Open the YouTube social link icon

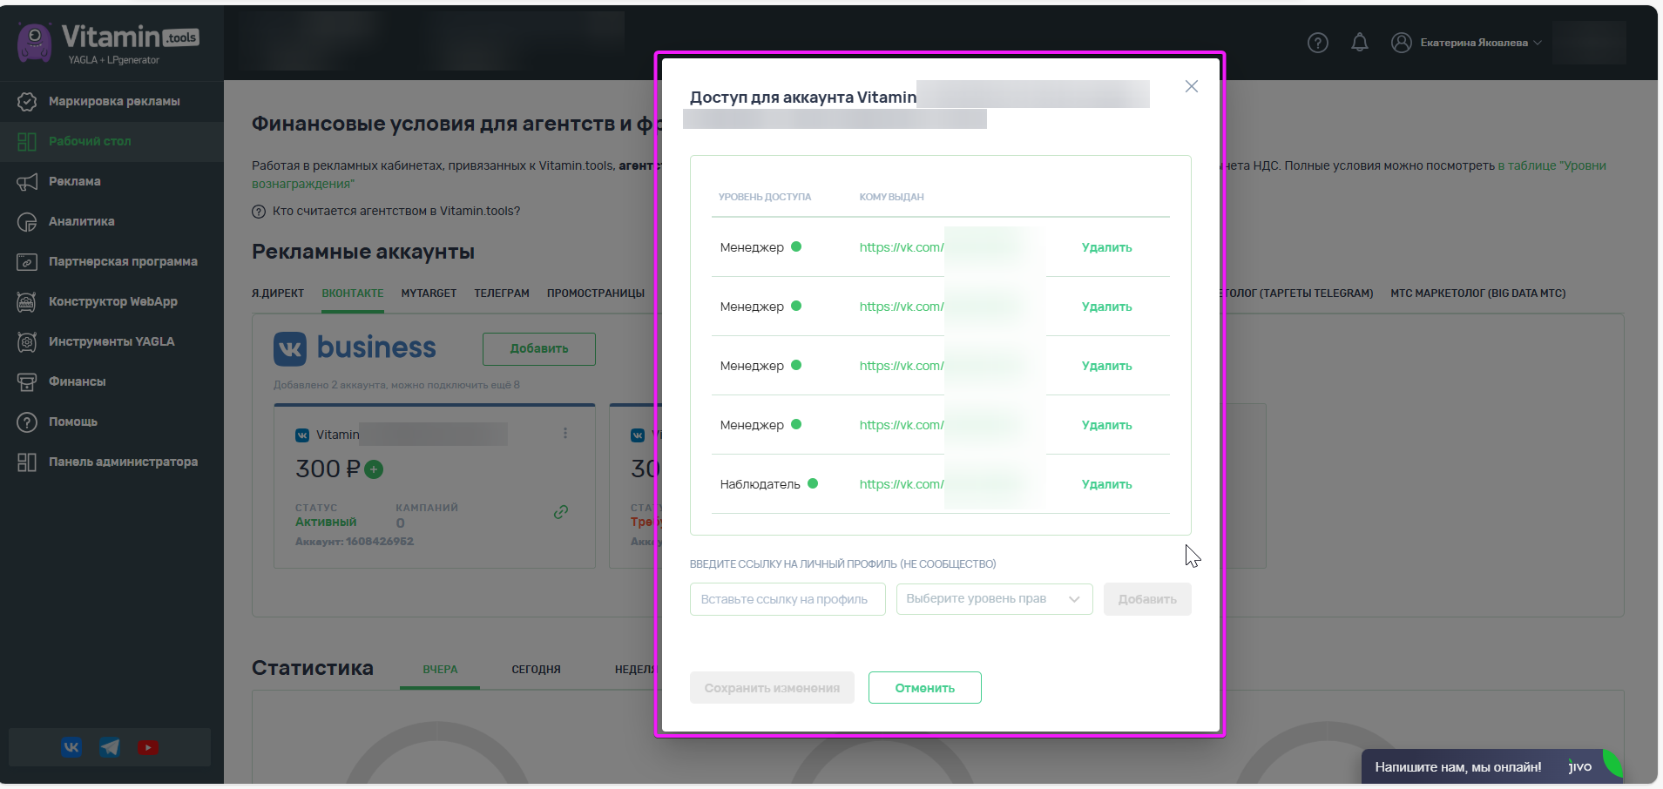[x=148, y=747]
